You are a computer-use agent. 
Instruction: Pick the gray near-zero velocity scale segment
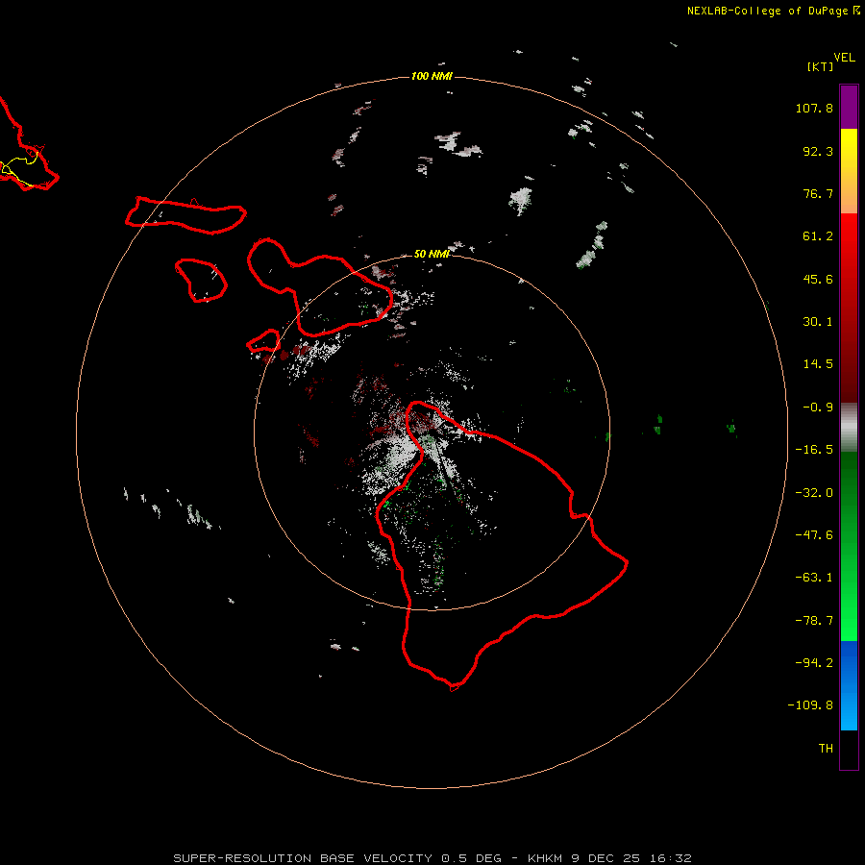[849, 428]
